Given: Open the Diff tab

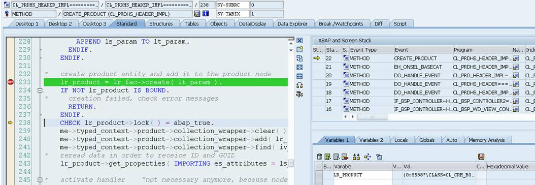Looking at the screenshot, I should click(378, 23).
